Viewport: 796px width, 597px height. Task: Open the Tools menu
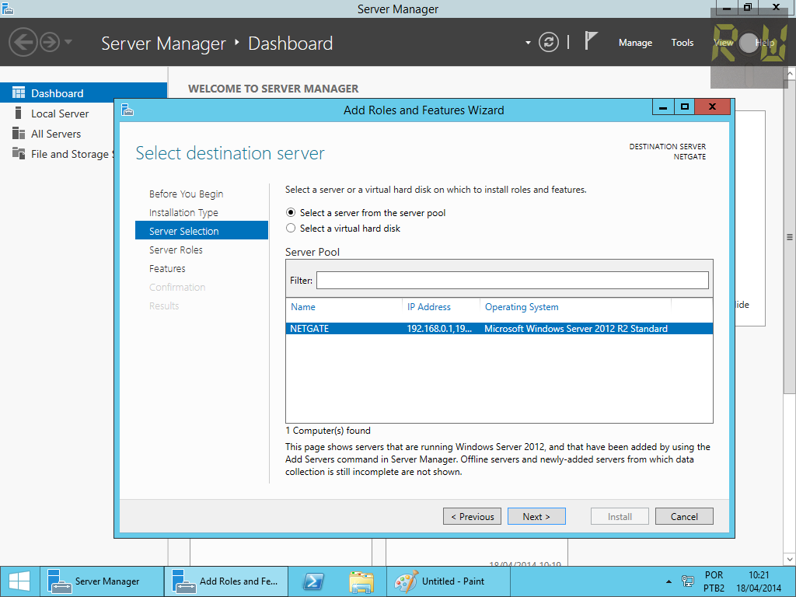click(682, 43)
